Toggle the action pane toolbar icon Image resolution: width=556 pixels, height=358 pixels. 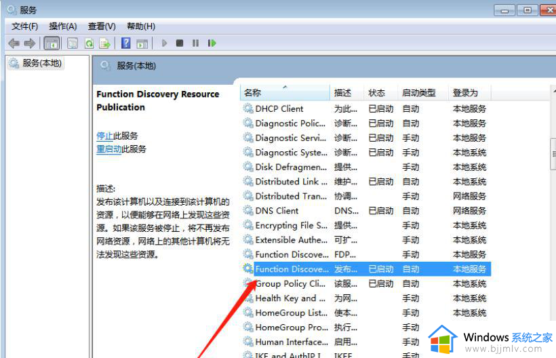tap(142, 43)
